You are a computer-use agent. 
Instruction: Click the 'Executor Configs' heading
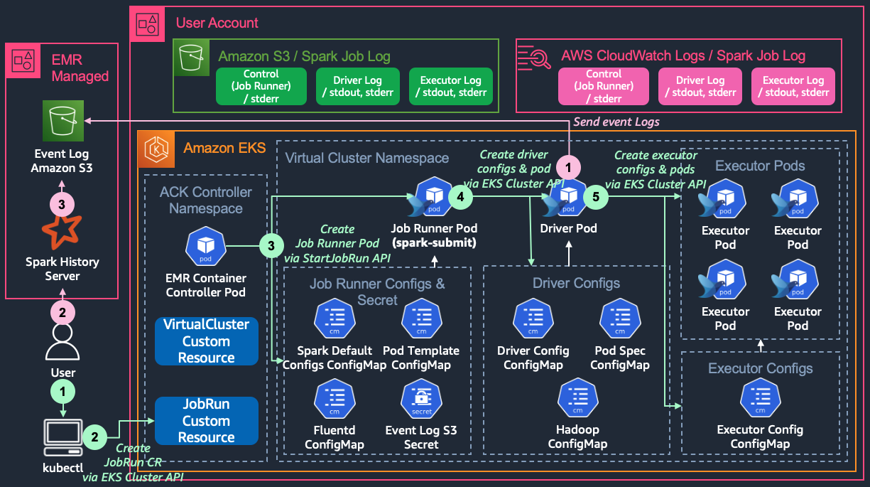pos(760,368)
